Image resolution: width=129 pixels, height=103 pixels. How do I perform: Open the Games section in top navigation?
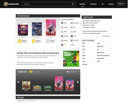pos(82,4)
